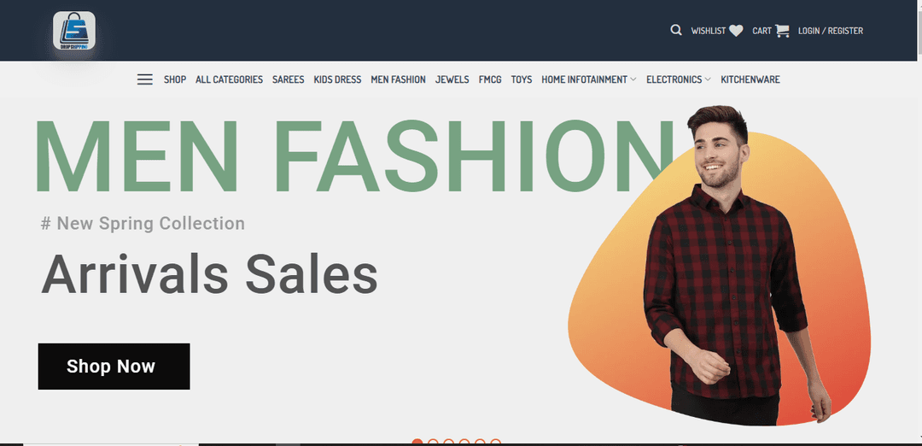Click the Wishlist heart icon
The image size is (922, 446).
[736, 31]
